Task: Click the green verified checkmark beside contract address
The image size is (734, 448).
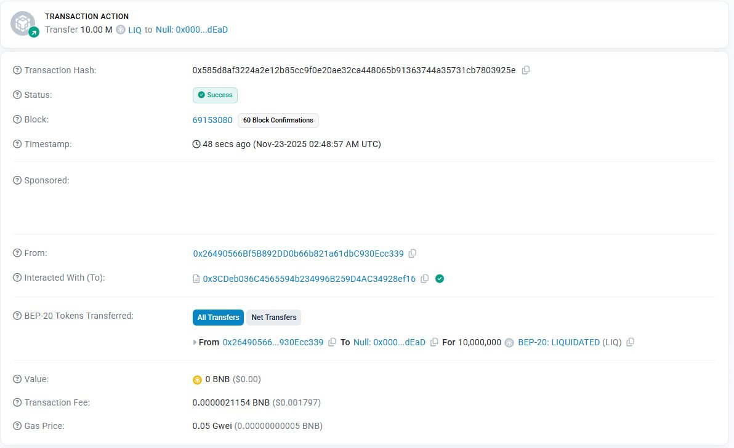Action: click(x=440, y=279)
